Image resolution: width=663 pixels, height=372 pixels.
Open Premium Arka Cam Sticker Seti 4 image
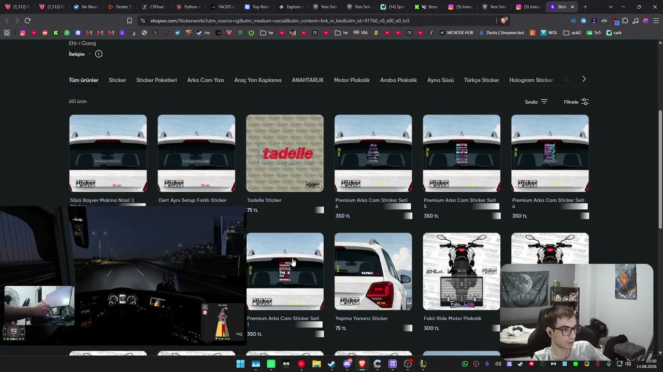(550, 153)
